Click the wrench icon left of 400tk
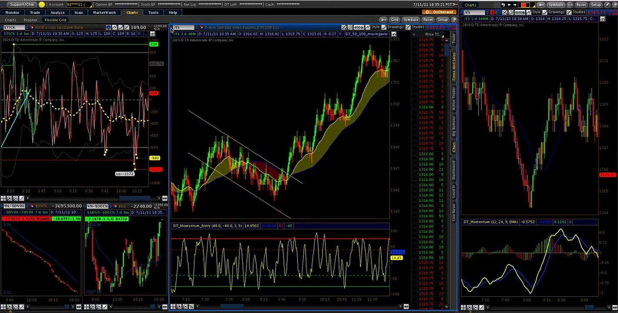The image size is (618, 313). tap(350, 27)
